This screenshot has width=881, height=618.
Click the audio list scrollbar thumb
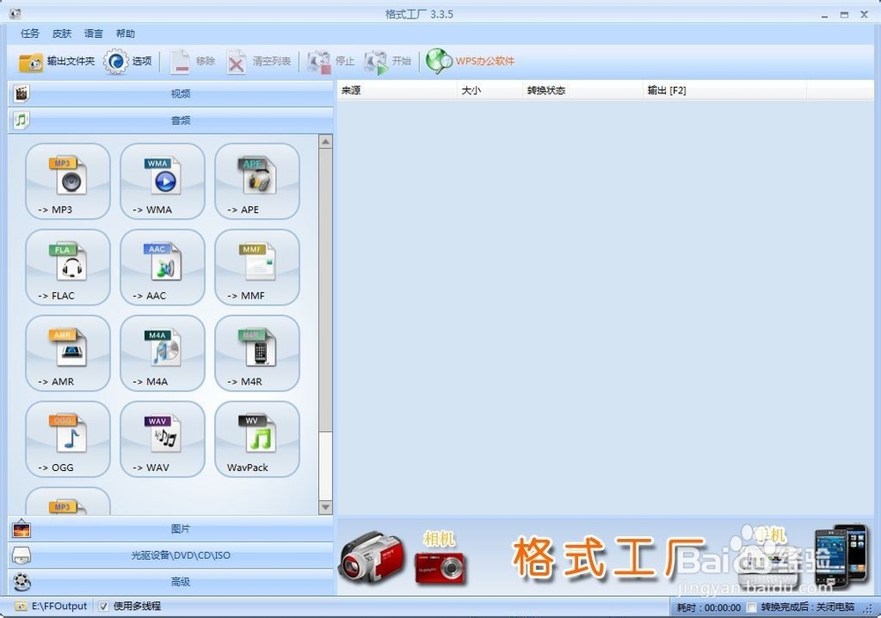[x=326, y=291]
